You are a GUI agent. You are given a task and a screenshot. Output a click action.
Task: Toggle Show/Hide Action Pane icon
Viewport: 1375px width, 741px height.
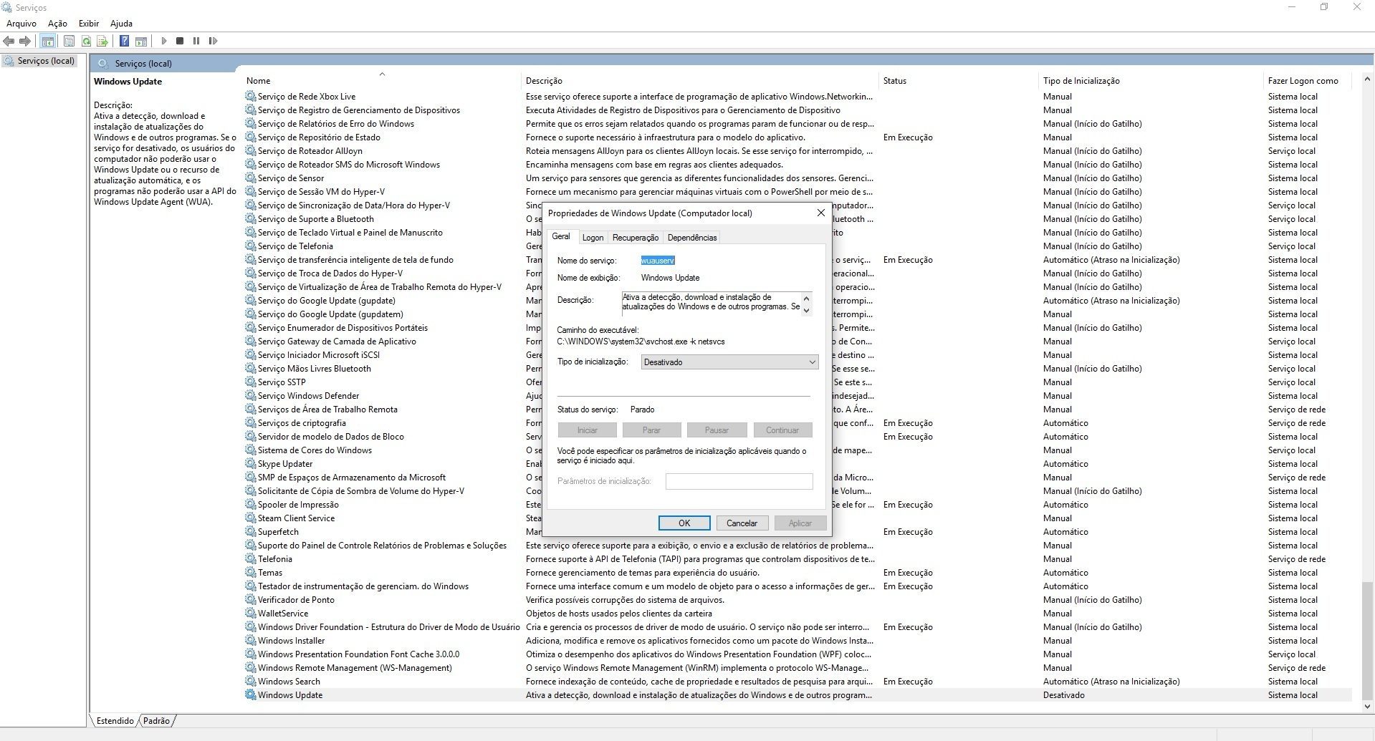point(141,41)
